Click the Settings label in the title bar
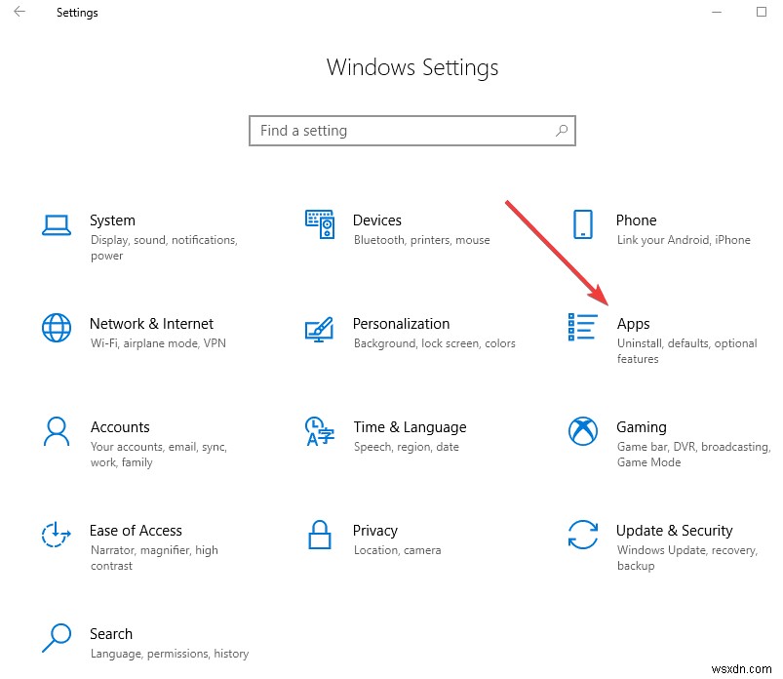The image size is (783, 679). coord(77,13)
